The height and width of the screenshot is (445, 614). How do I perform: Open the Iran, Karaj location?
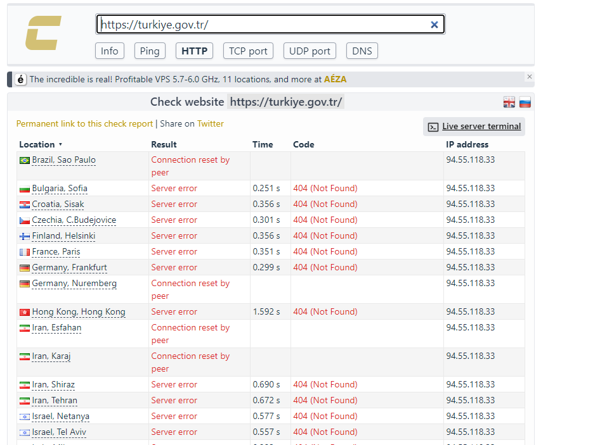[x=51, y=356]
